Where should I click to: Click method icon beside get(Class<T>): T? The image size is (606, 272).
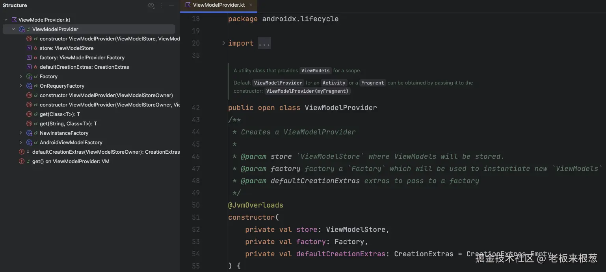(29, 114)
